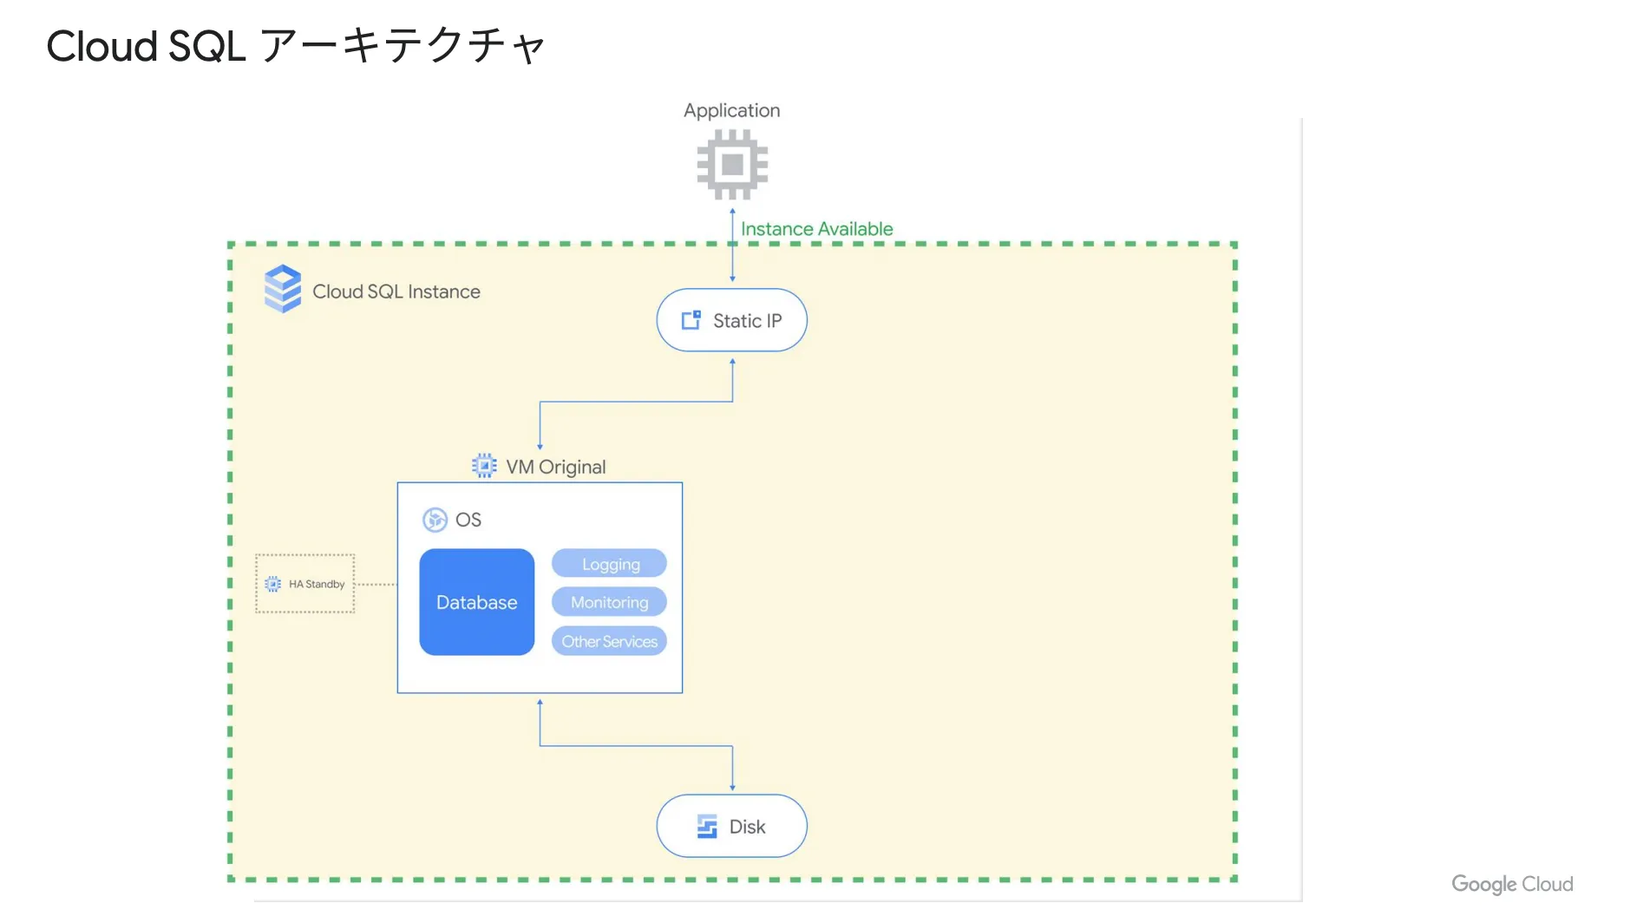
Task: Select the Logging pill
Action: pyautogui.click(x=610, y=564)
